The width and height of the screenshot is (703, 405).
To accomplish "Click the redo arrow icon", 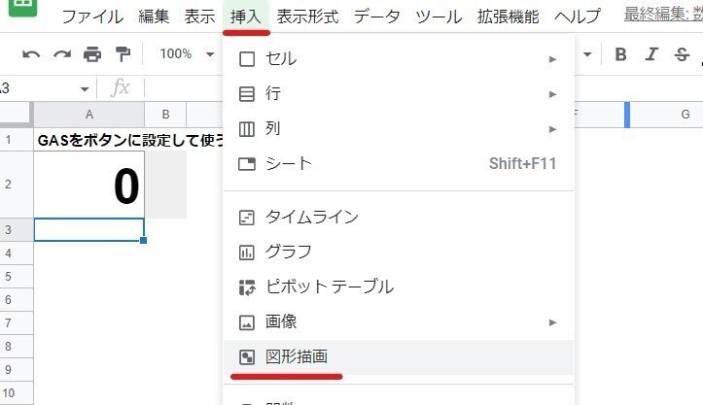I will (62, 54).
